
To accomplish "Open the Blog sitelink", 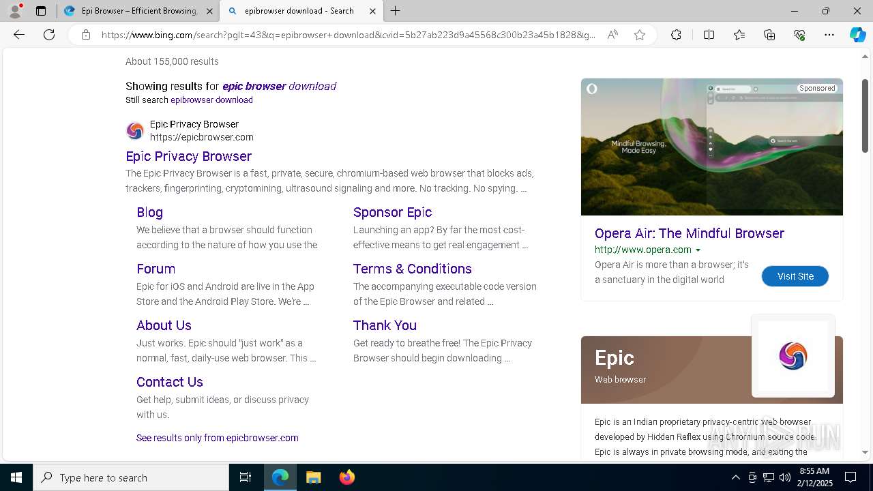I will tap(149, 212).
